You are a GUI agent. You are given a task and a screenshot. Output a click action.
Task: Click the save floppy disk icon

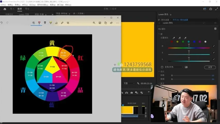coord(100,23)
